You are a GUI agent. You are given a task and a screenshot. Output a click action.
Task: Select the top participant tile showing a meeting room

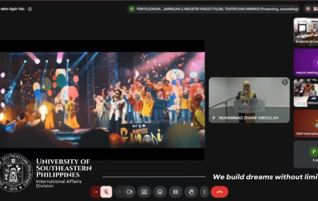pos(306,32)
